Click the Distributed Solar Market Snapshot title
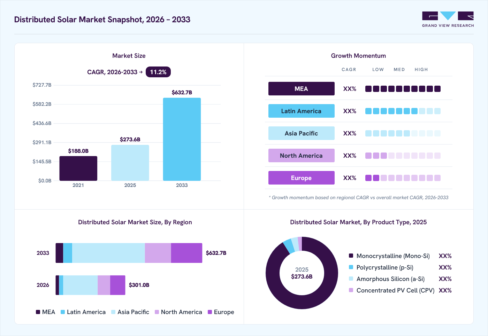 (x=102, y=19)
